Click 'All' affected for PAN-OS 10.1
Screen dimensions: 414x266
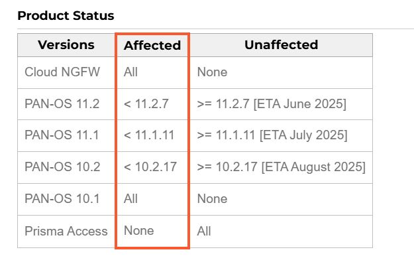coord(130,198)
